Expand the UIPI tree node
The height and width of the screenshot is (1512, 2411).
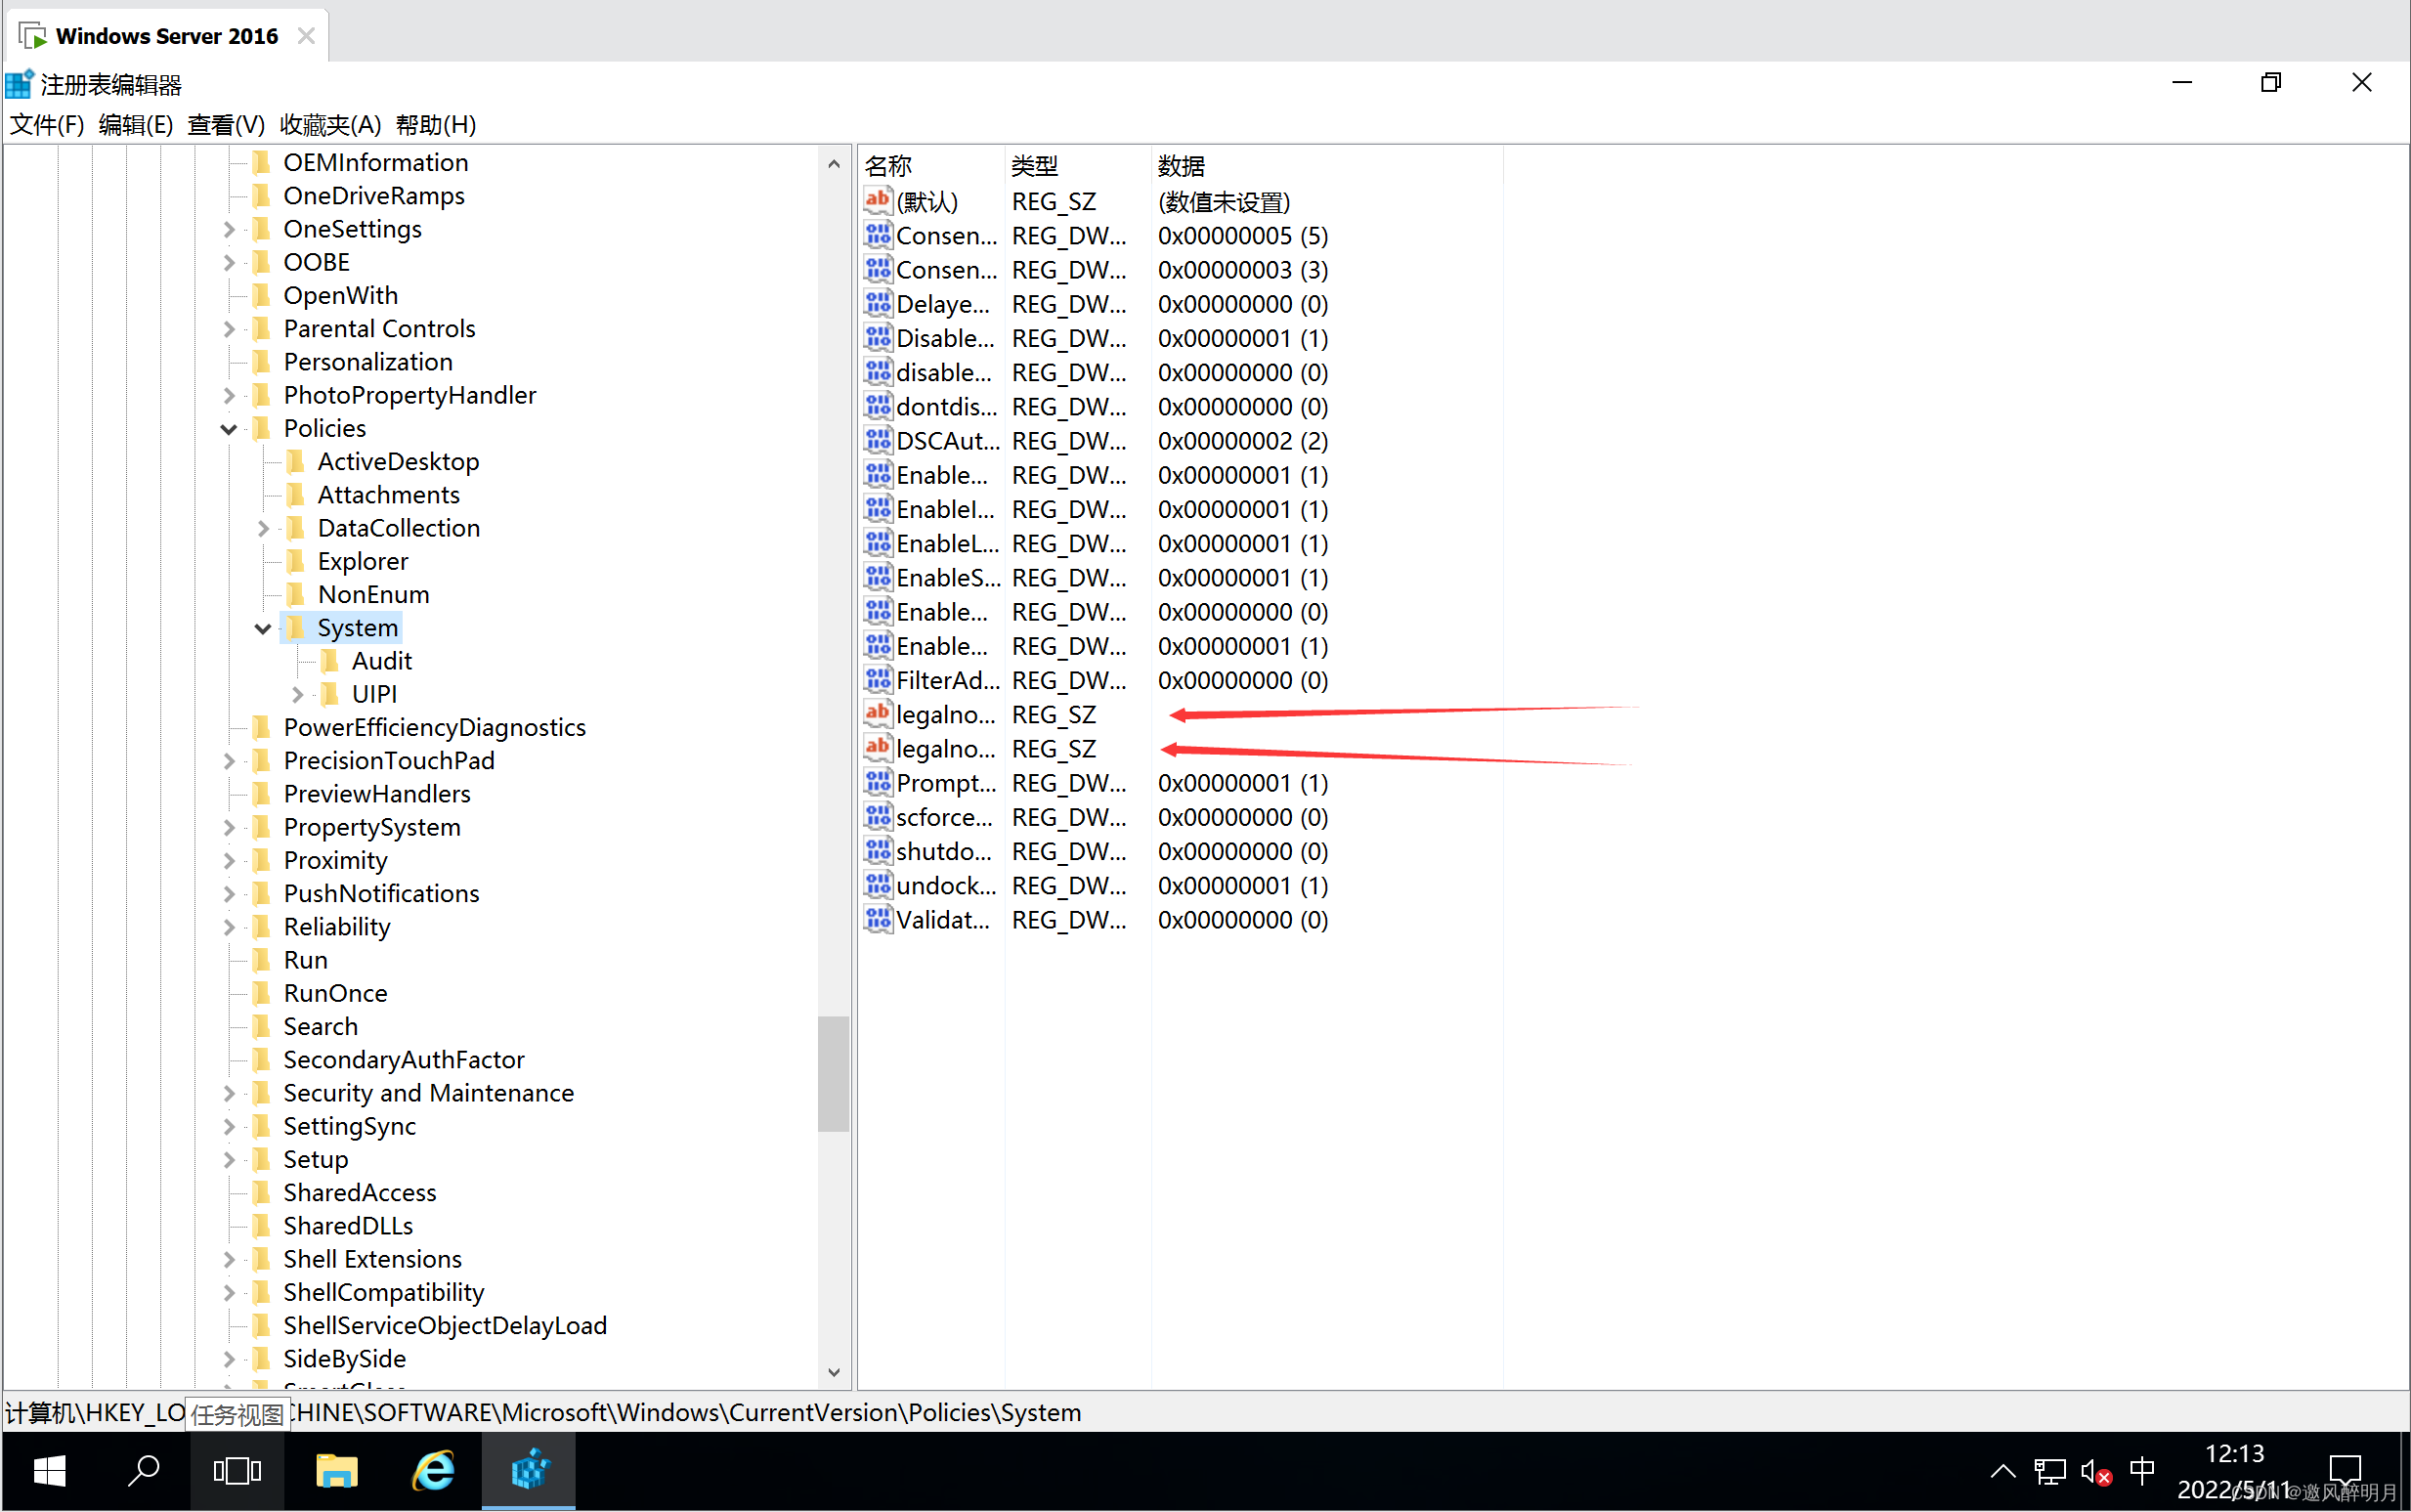297,694
